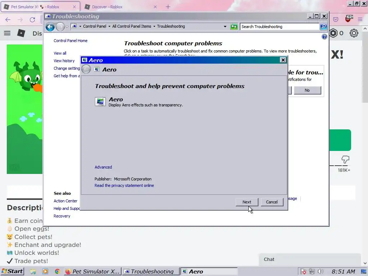The height and width of the screenshot is (276, 368).
Task: Open the address bar history dropdown
Action: point(225,27)
